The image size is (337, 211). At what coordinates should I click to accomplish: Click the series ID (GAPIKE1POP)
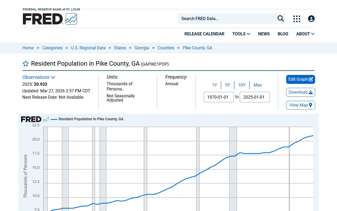(155, 64)
